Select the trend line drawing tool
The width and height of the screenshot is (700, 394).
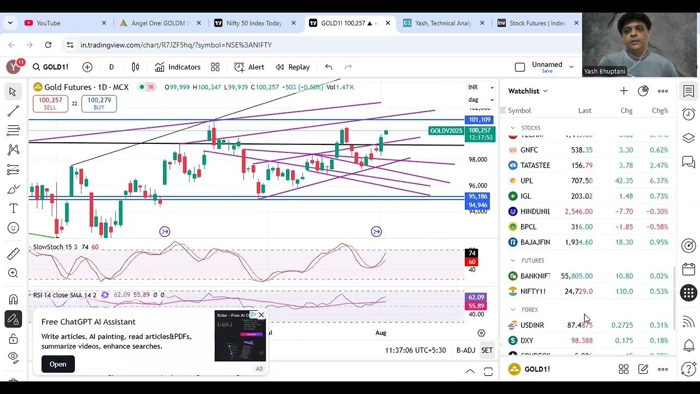click(x=13, y=111)
